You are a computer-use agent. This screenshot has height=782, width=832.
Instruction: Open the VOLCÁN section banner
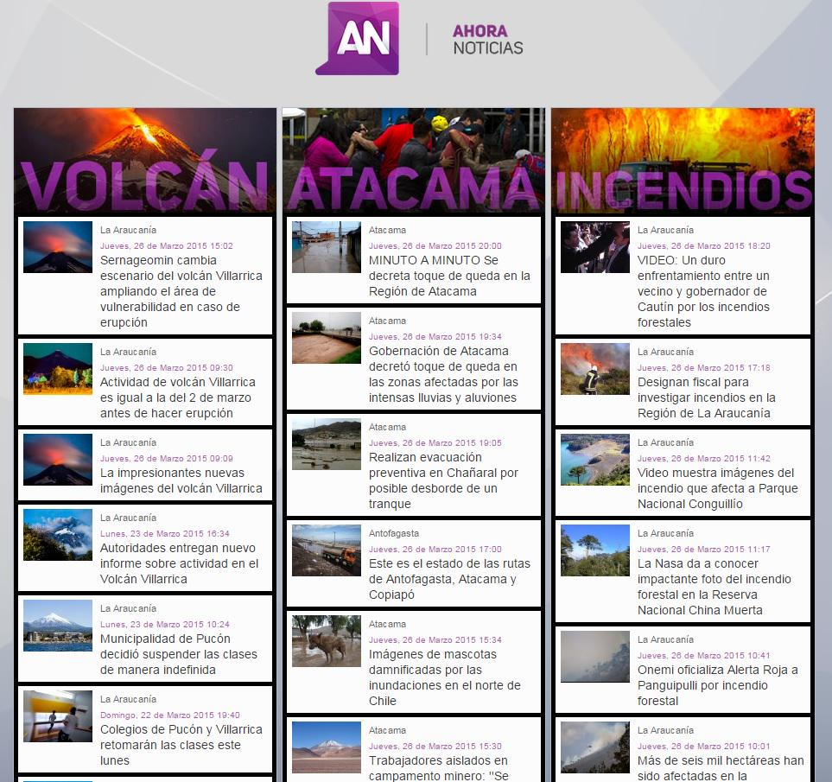(145, 161)
